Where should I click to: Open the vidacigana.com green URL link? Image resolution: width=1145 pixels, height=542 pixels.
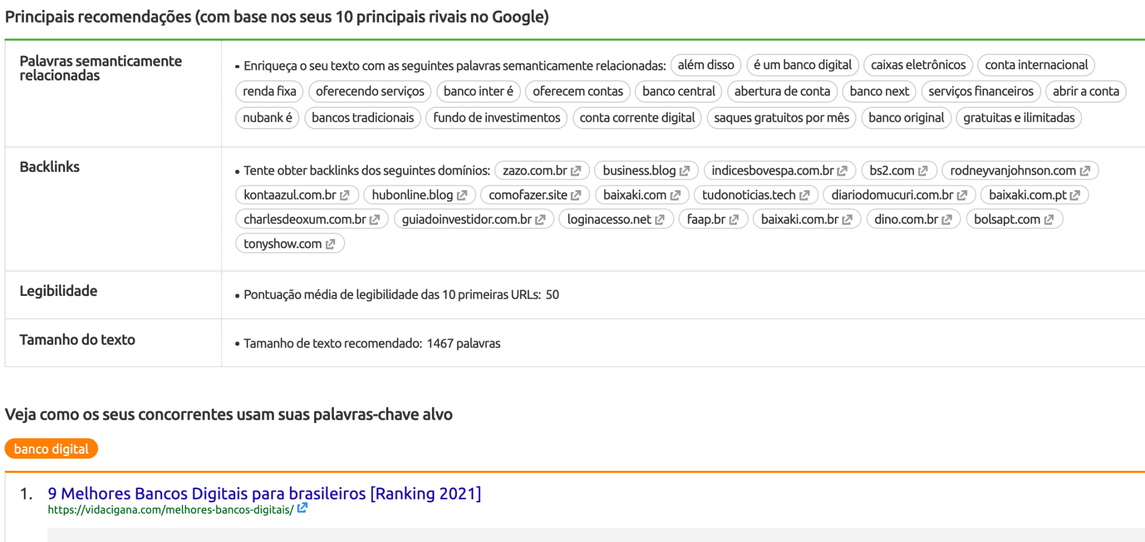coord(171,510)
